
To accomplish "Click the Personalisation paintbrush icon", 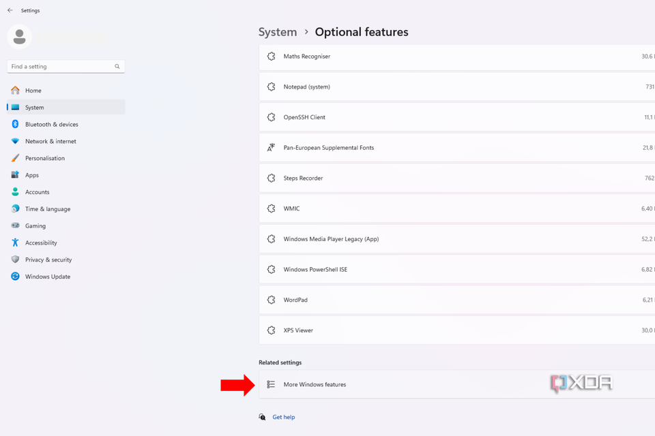I will (16, 158).
